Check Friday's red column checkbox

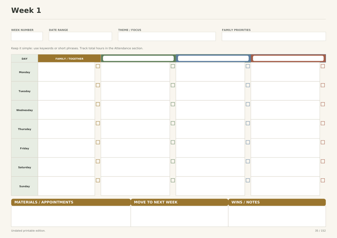click(323, 142)
